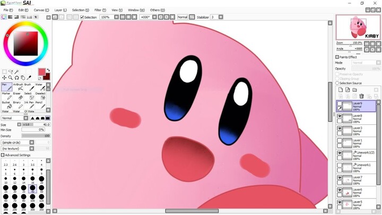Click the navigator Zoom slider
382x215 pixels.
click(x=350, y=46)
